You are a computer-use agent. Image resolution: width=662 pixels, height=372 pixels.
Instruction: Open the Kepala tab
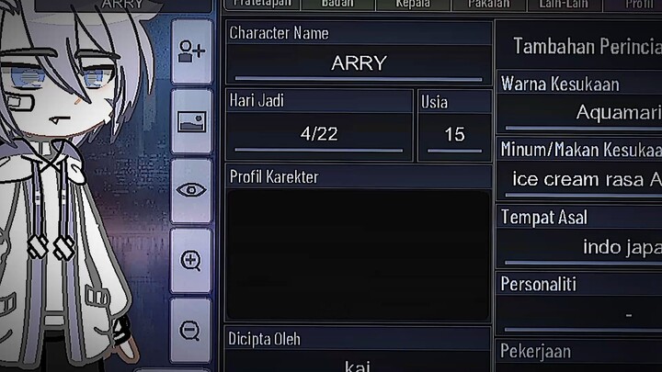click(x=413, y=5)
